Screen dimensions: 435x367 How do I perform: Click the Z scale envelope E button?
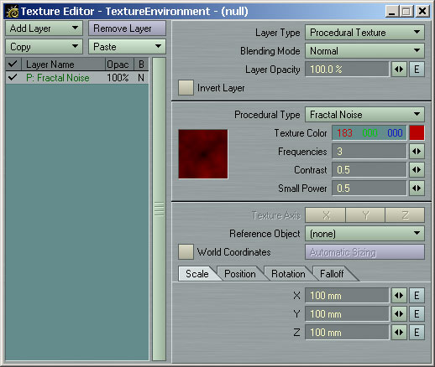point(417,333)
